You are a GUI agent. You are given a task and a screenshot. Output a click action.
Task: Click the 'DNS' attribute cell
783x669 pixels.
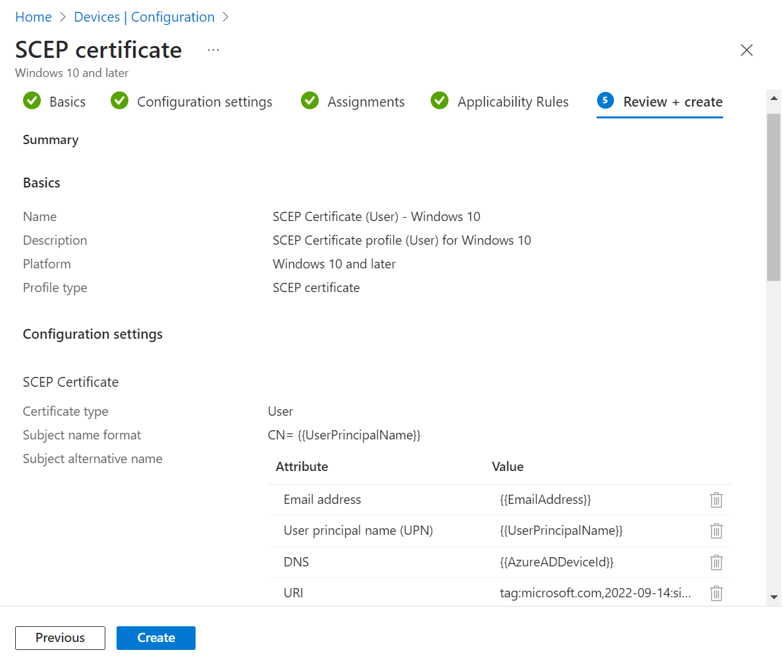(x=296, y=562)
